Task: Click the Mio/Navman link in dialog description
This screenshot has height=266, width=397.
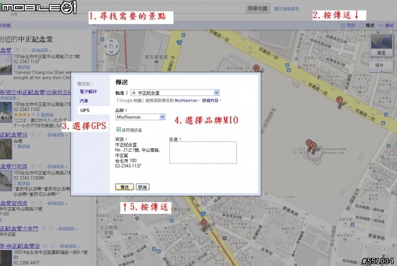Action: pyautogui.click(x=186, y=100)
